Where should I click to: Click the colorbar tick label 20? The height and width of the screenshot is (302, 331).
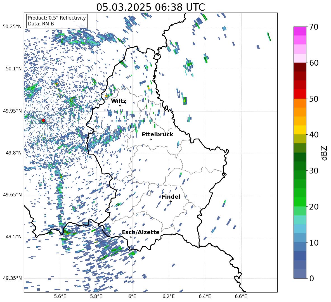pyautogui.click(x=314, y=206)
